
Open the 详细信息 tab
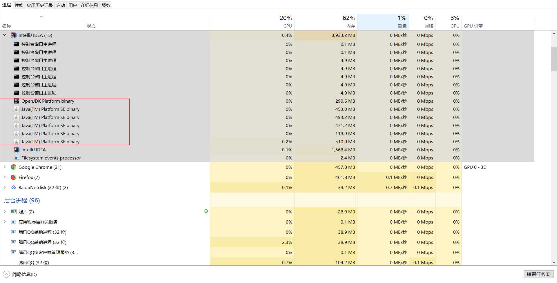(89, 5)
